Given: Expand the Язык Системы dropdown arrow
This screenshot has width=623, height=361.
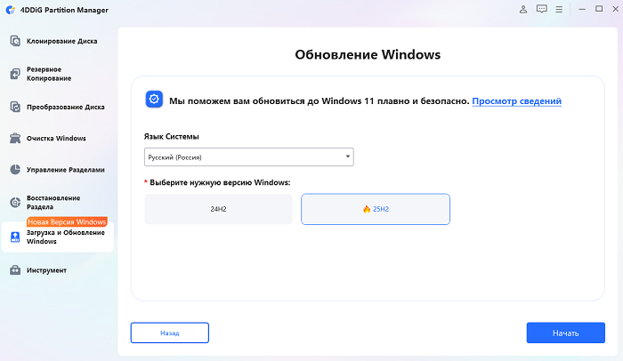Looking at the screenshot, I should coord(348,156).
